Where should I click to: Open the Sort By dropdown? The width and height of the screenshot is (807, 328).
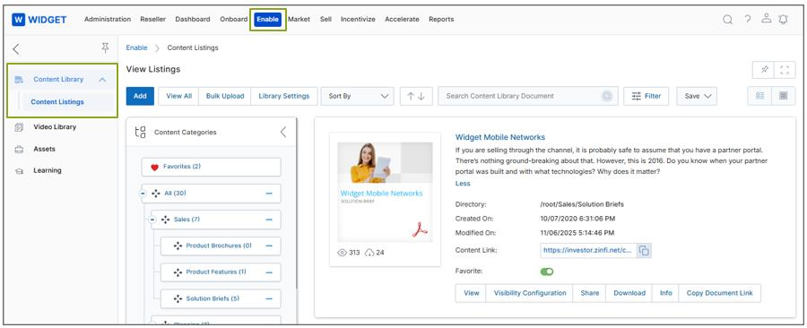(357, 96)
